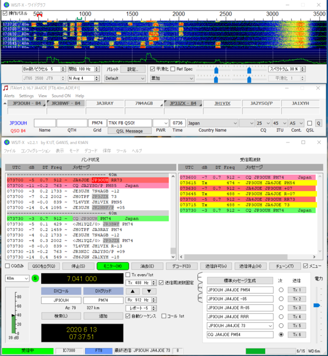Open the JTAlert Settings menu
This screenshot has width=328, height=356.
[x=26, y=96]
